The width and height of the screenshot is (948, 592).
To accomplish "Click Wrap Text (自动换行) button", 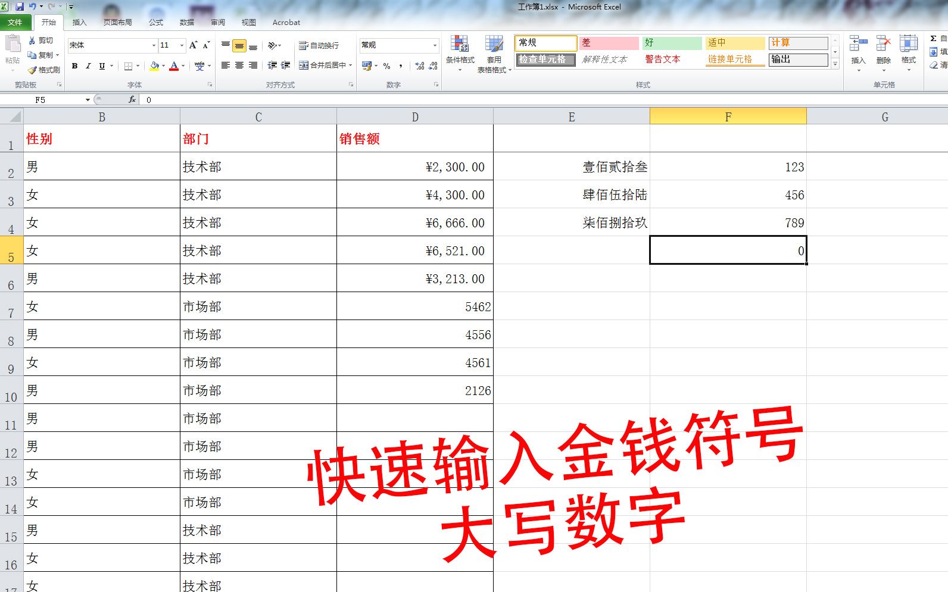I will pos(319,45).
